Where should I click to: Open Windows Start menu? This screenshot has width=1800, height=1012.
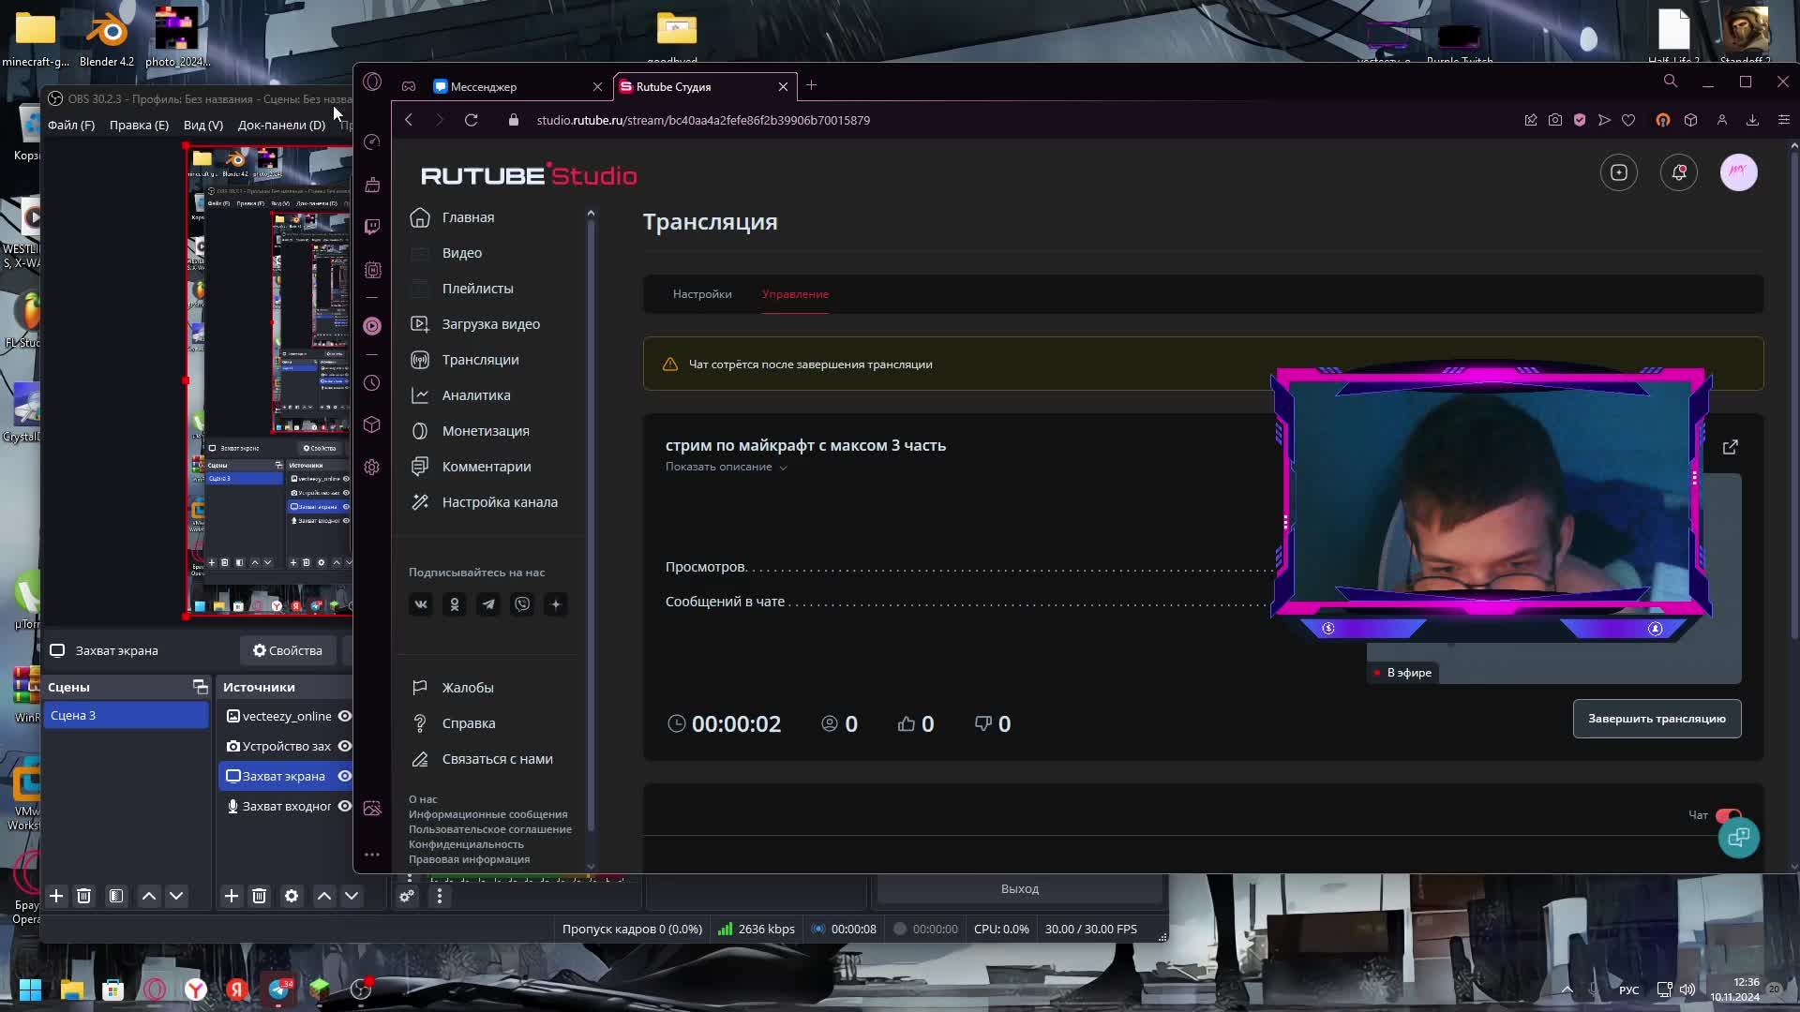tap(30, 990)
